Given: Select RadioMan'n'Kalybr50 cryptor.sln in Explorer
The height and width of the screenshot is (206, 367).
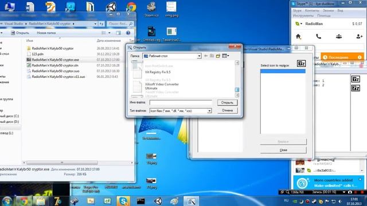Looking at the screenshot, I should click(55, 65).
